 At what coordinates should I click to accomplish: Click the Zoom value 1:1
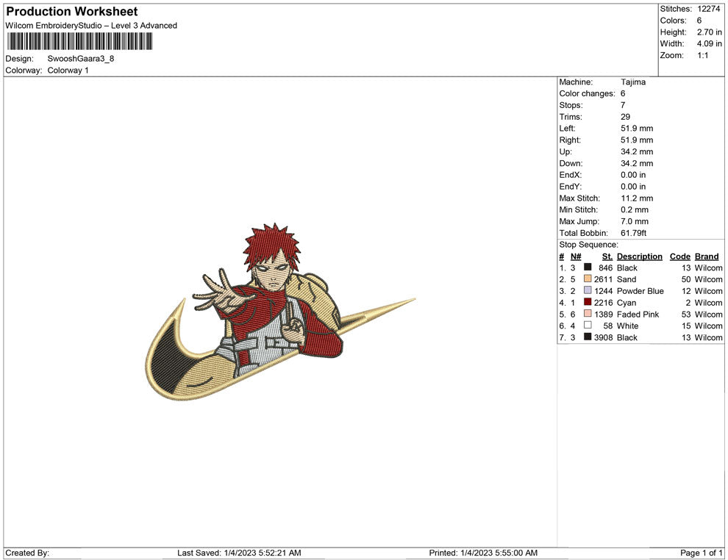(x=702, y=55)
